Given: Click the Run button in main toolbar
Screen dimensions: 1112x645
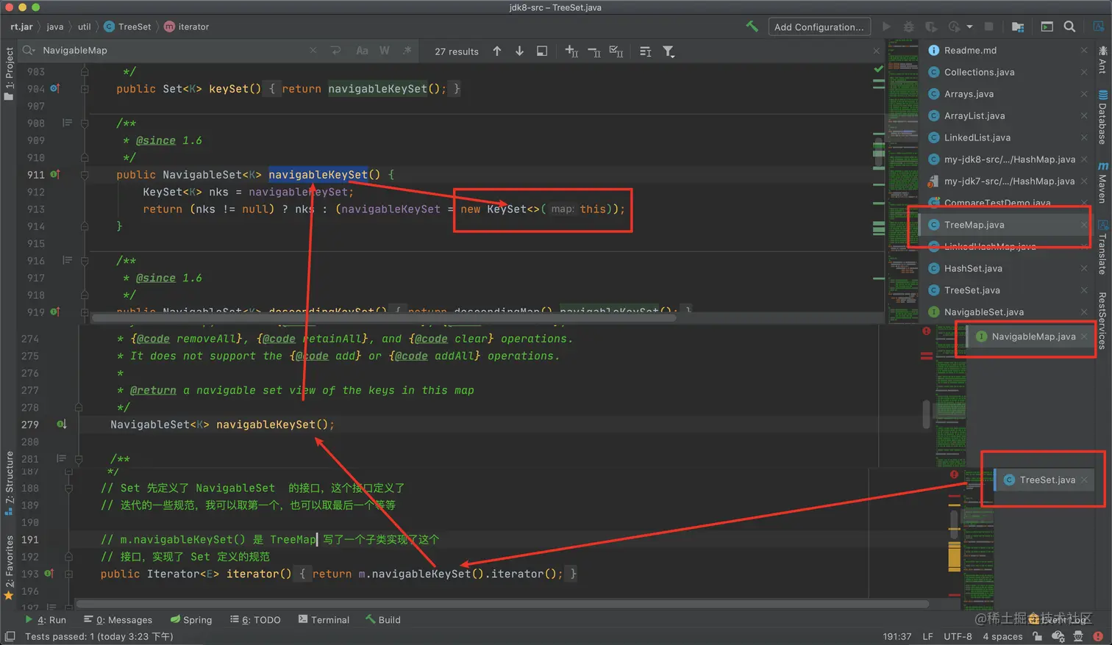Looking at the screenshot, I should 886,26.
